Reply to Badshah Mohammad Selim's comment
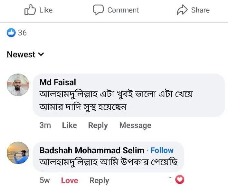The height and width of the screenshot is (191, 228). [x=99, y=180]
